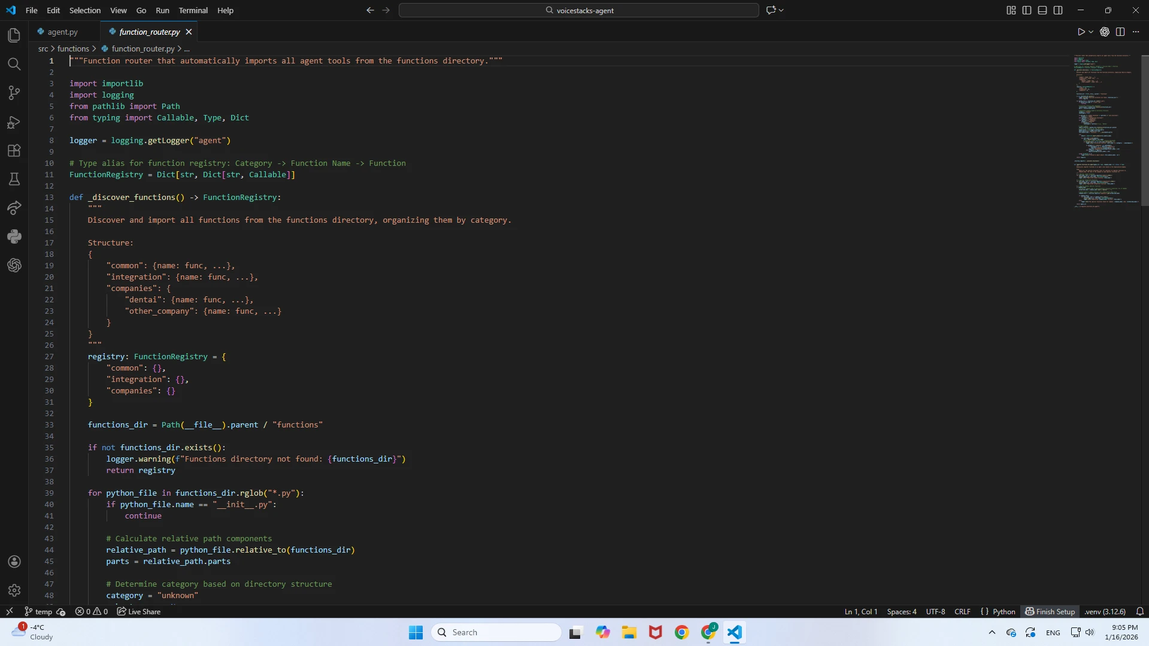This screenshot has width=1149, height=646.
Task: Change the CRLF end-of-line sequence
Action: click(x=962, y=611)
